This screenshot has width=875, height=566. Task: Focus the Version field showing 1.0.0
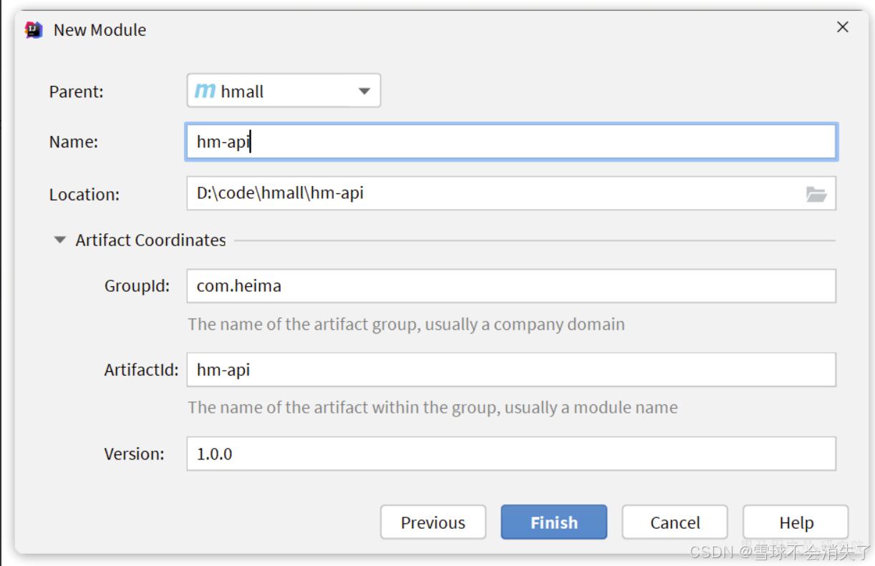[x=510, y=454]
